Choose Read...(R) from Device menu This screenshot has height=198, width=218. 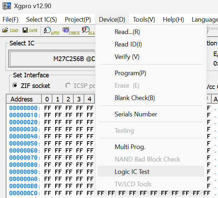[x=151, y=32]
